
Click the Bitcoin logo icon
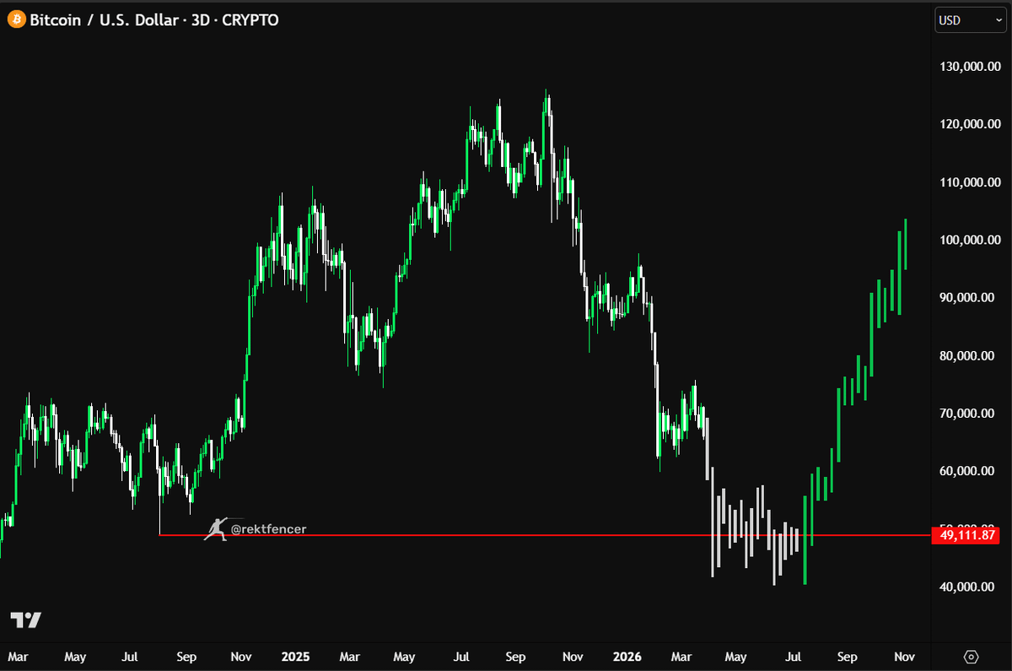[16, 19]
